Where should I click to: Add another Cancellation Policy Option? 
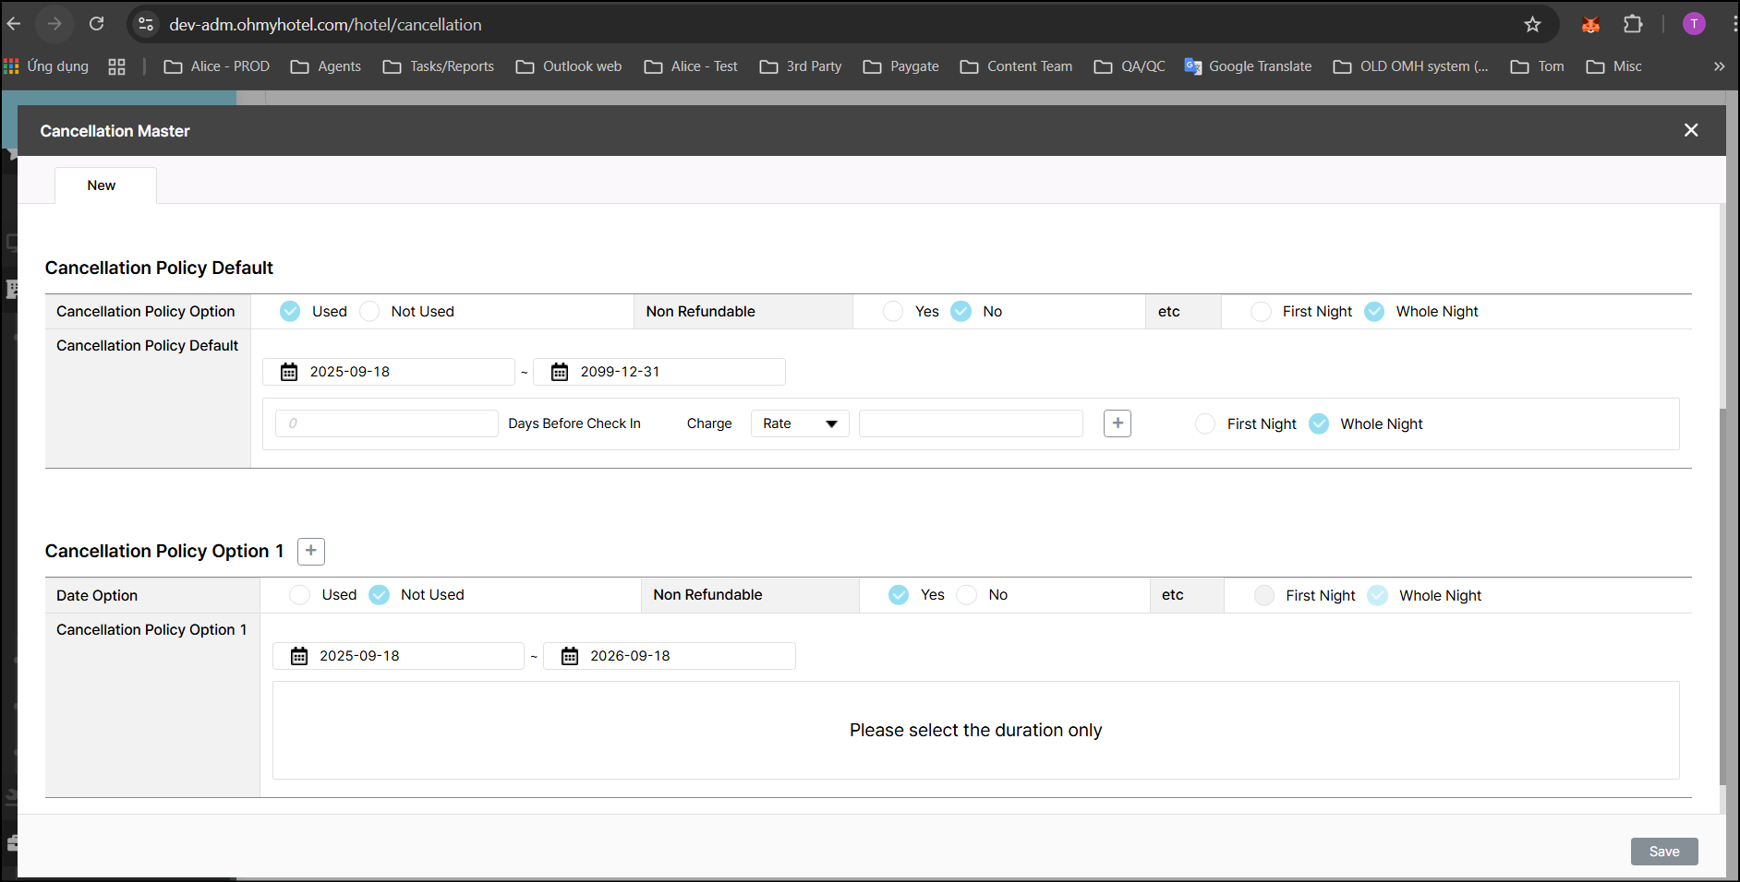tap(311, 552)
